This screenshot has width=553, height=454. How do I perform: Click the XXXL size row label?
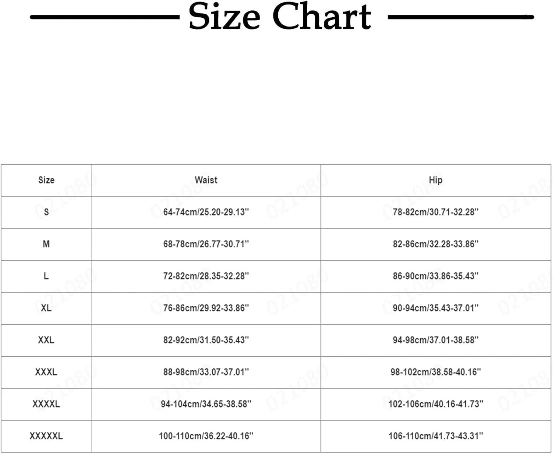pyautogui.click(x=46, y=372)
